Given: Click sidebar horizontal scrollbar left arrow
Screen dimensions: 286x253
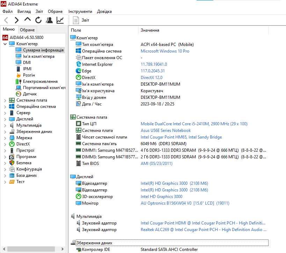Looking at the screenshot, I should click(x=4, y=249).
